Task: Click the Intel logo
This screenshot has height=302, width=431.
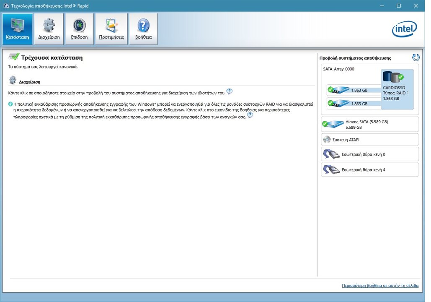Action: pyautogui.click(x=404, y=29)
